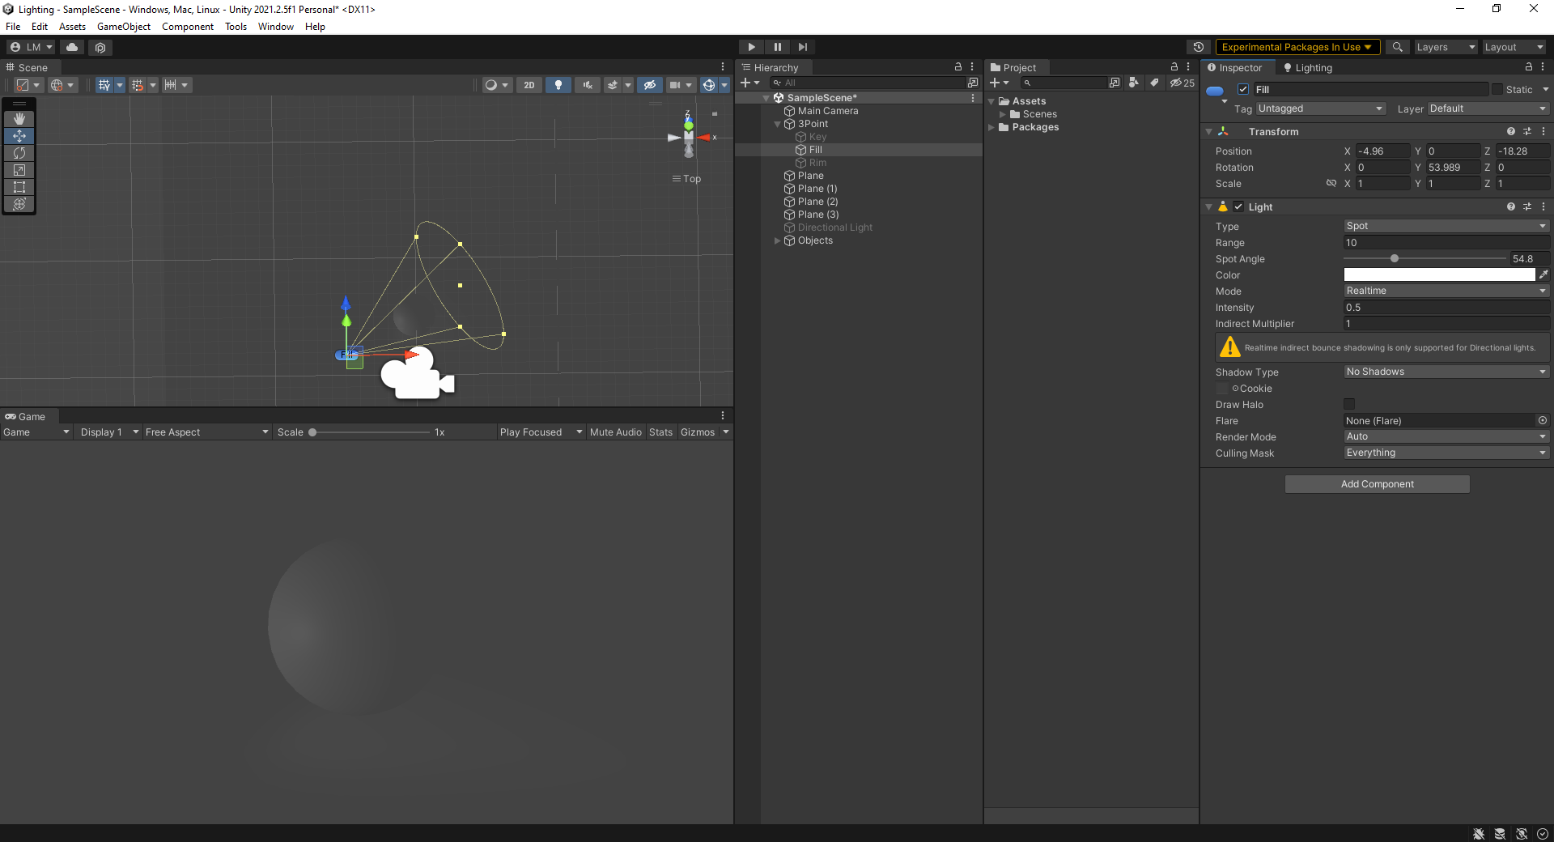Open the Shadow Type dropdown
This screenshot has height=842, width=1554.
coord(1446,372)
